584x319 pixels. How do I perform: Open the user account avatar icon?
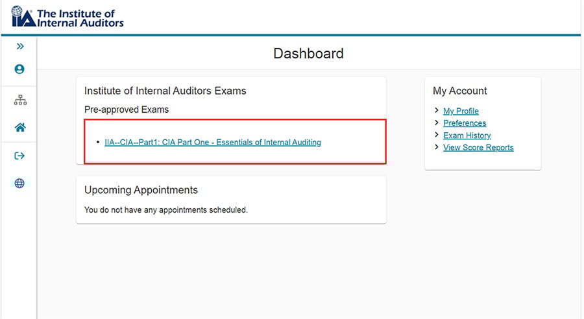pos(19,69)
